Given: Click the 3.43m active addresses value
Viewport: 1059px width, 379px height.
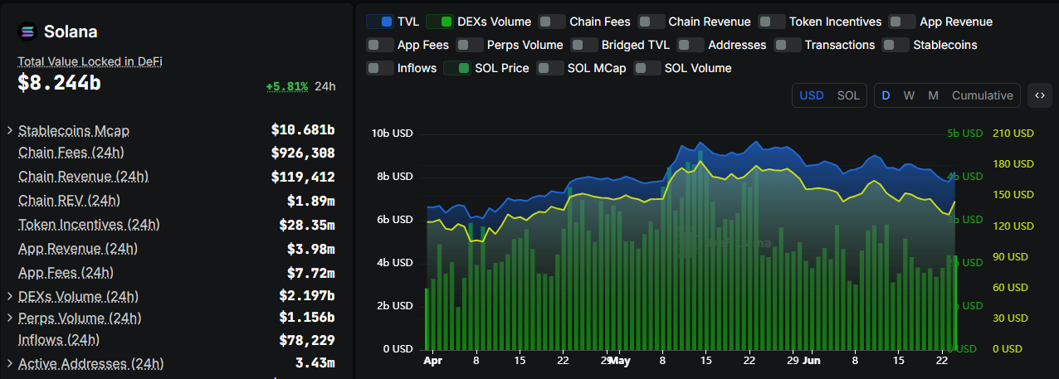Looking at the screenshot, I should tap(315, 363).
